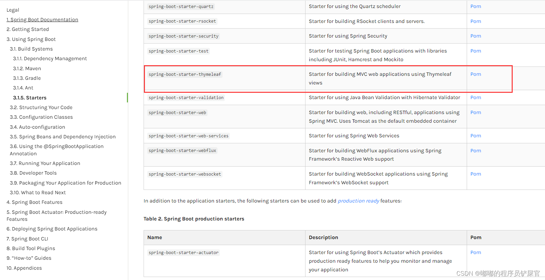Image resolution: width=545 pixels, height=280 pixels.
Task: Open the Legal sidebar entry
Action: pos(13,10)
